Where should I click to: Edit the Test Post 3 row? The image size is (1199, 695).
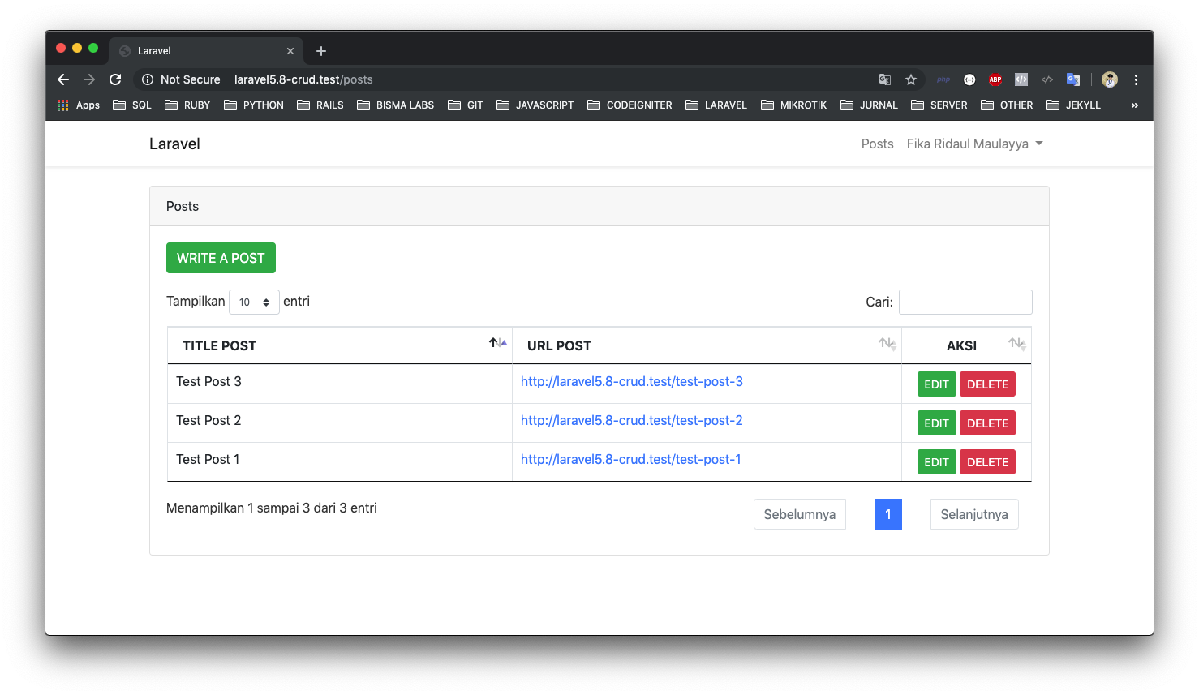pyautogui.click(x=936, y=384)
